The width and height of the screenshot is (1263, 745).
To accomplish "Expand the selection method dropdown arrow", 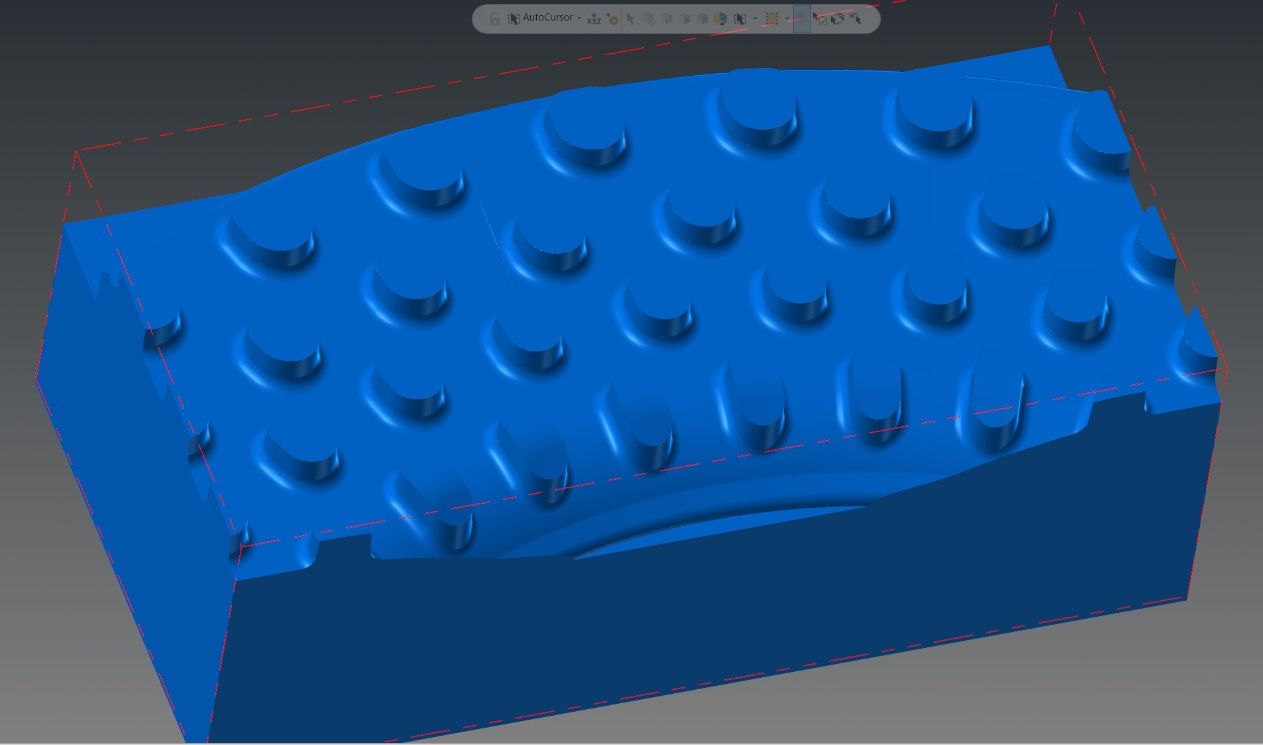I will [755, 19].
